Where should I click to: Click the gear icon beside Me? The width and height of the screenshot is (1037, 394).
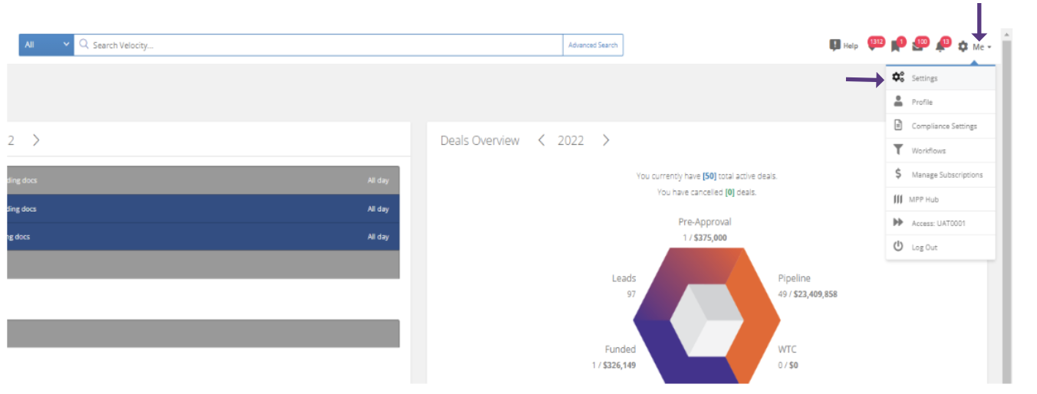963,47
